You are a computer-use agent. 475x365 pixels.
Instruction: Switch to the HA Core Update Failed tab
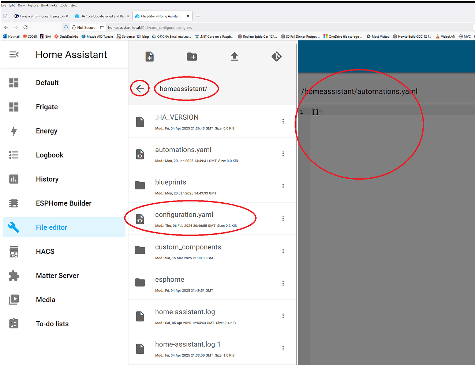point(101,16)
